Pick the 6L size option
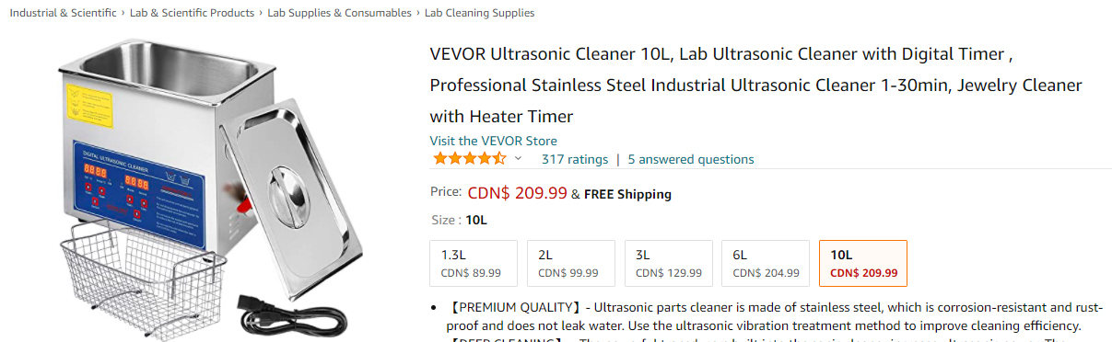This screenshot has height=342, width=1112. tap(765, 264)
